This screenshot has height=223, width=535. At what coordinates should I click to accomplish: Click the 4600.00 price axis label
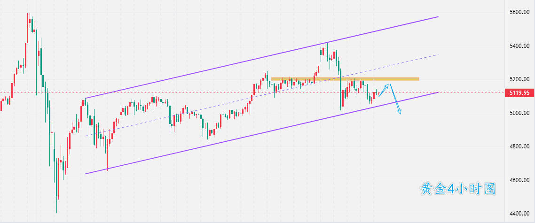coord(519,180)
